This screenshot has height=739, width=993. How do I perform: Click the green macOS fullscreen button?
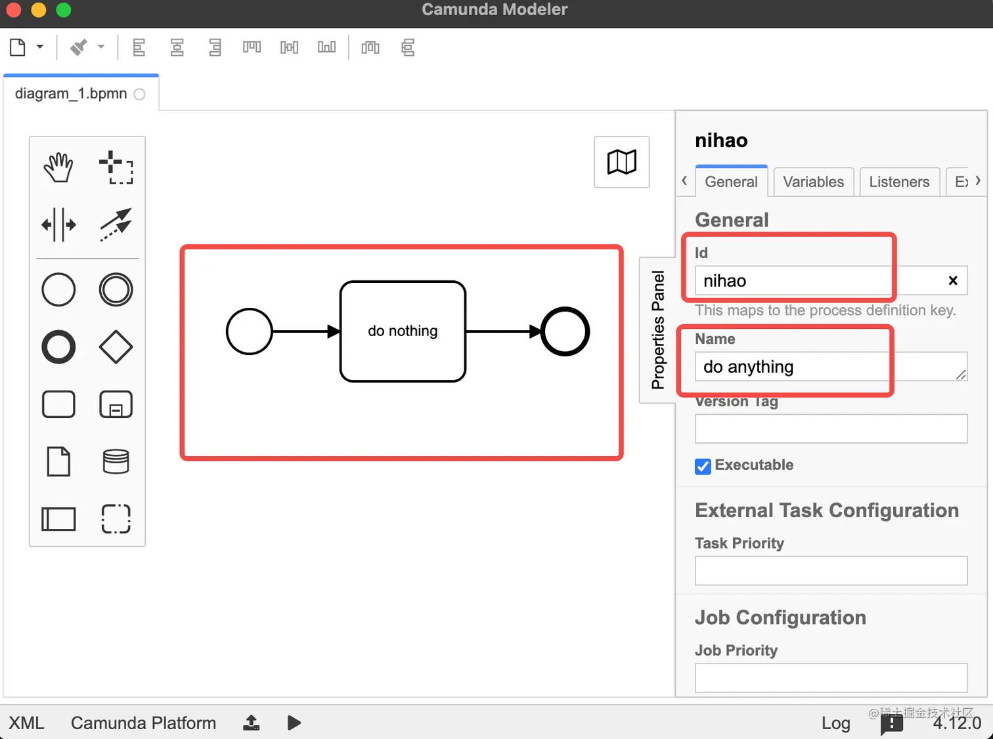click(64, 10)
